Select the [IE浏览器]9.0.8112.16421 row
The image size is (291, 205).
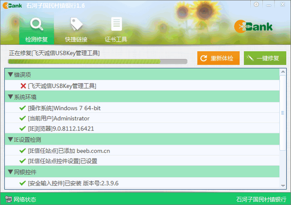(142, 128)
